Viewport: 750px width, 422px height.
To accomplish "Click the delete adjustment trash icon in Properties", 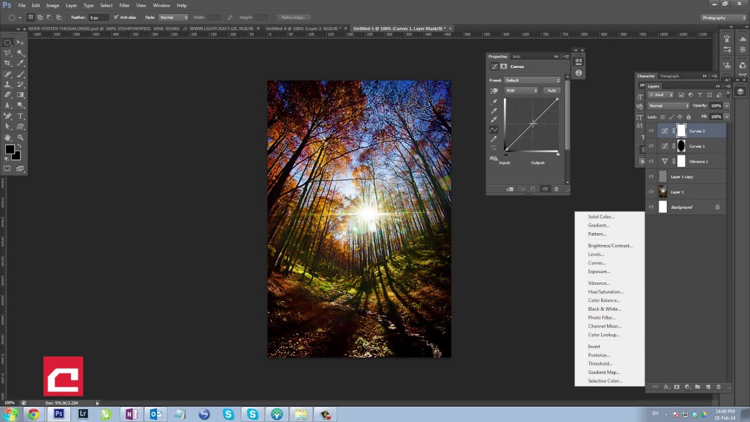I will point(557,189).
